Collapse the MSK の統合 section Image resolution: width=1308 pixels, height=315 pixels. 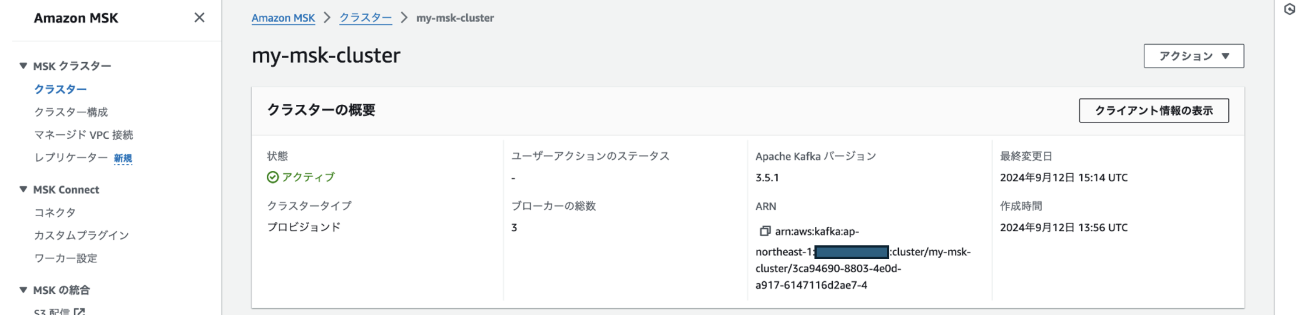click(23, 290)
